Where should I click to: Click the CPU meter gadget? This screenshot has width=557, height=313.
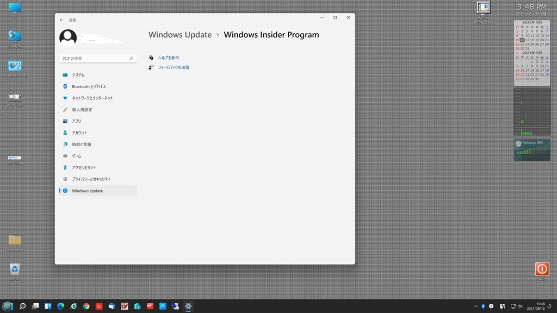click(532, 112)
